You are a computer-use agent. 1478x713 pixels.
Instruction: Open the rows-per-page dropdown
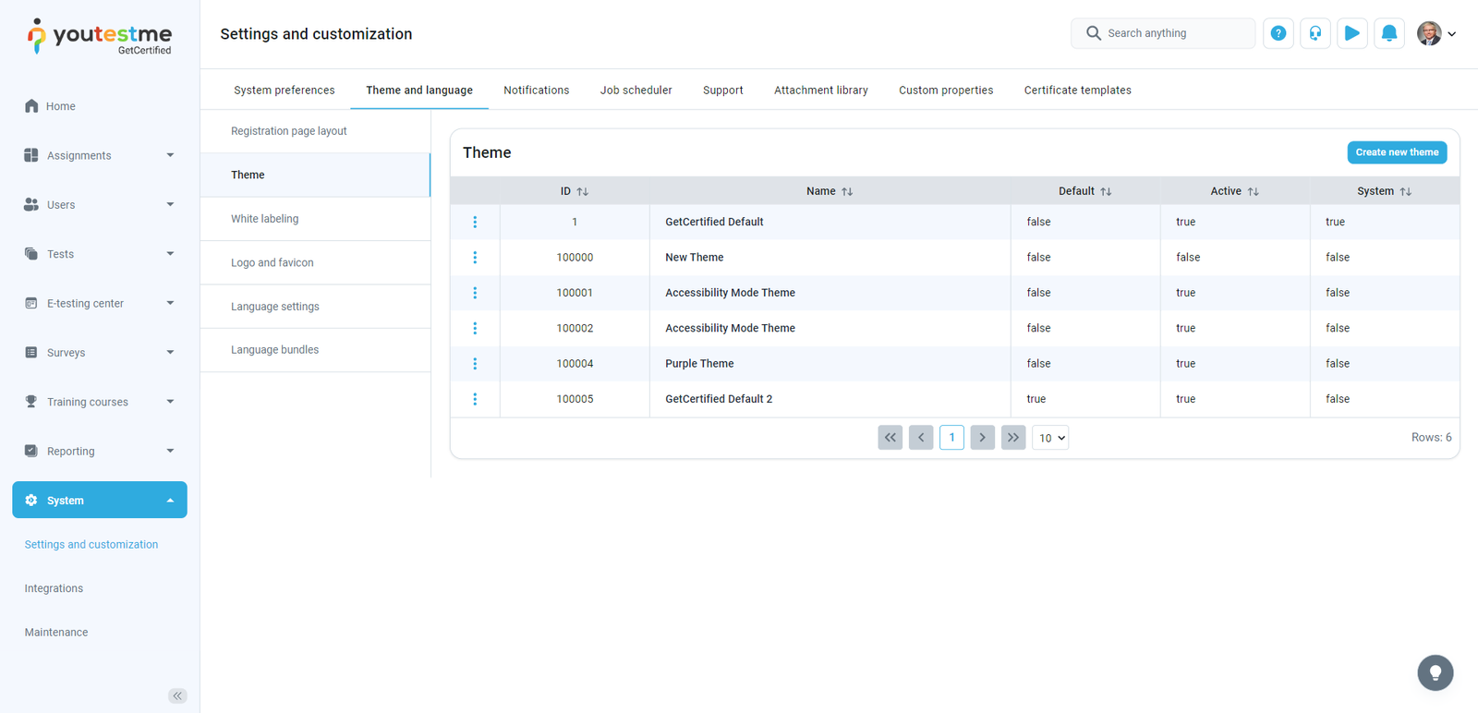pos(1050,438)
